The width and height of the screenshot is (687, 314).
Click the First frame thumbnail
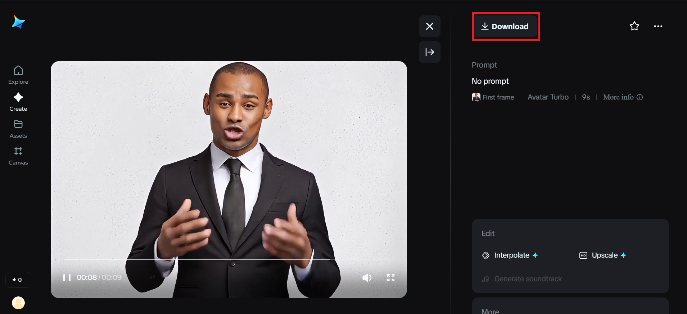[476, 97]
